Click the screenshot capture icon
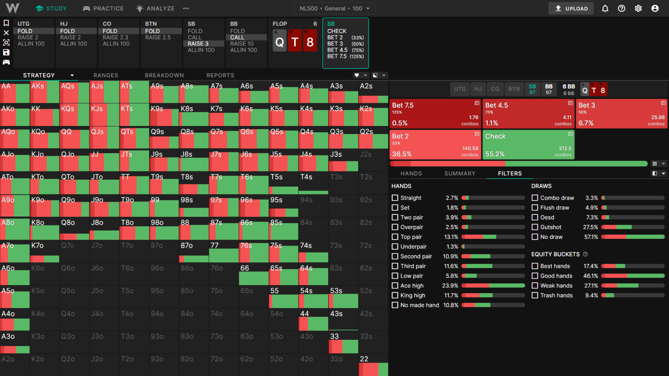This screenshot has height=376, width=669. point(6,42)
